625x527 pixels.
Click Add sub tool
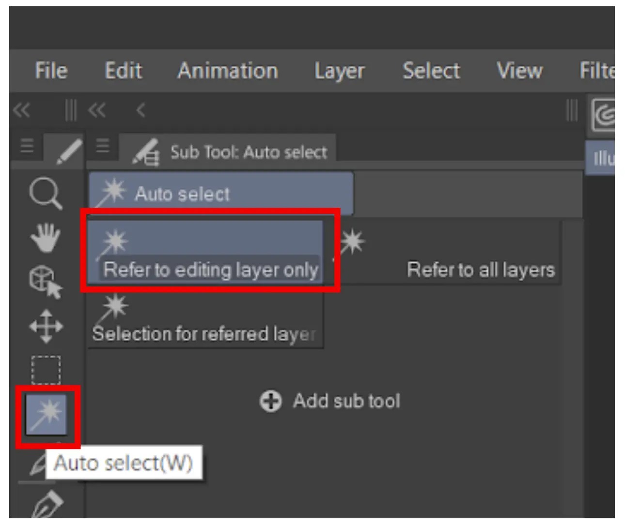332,401
